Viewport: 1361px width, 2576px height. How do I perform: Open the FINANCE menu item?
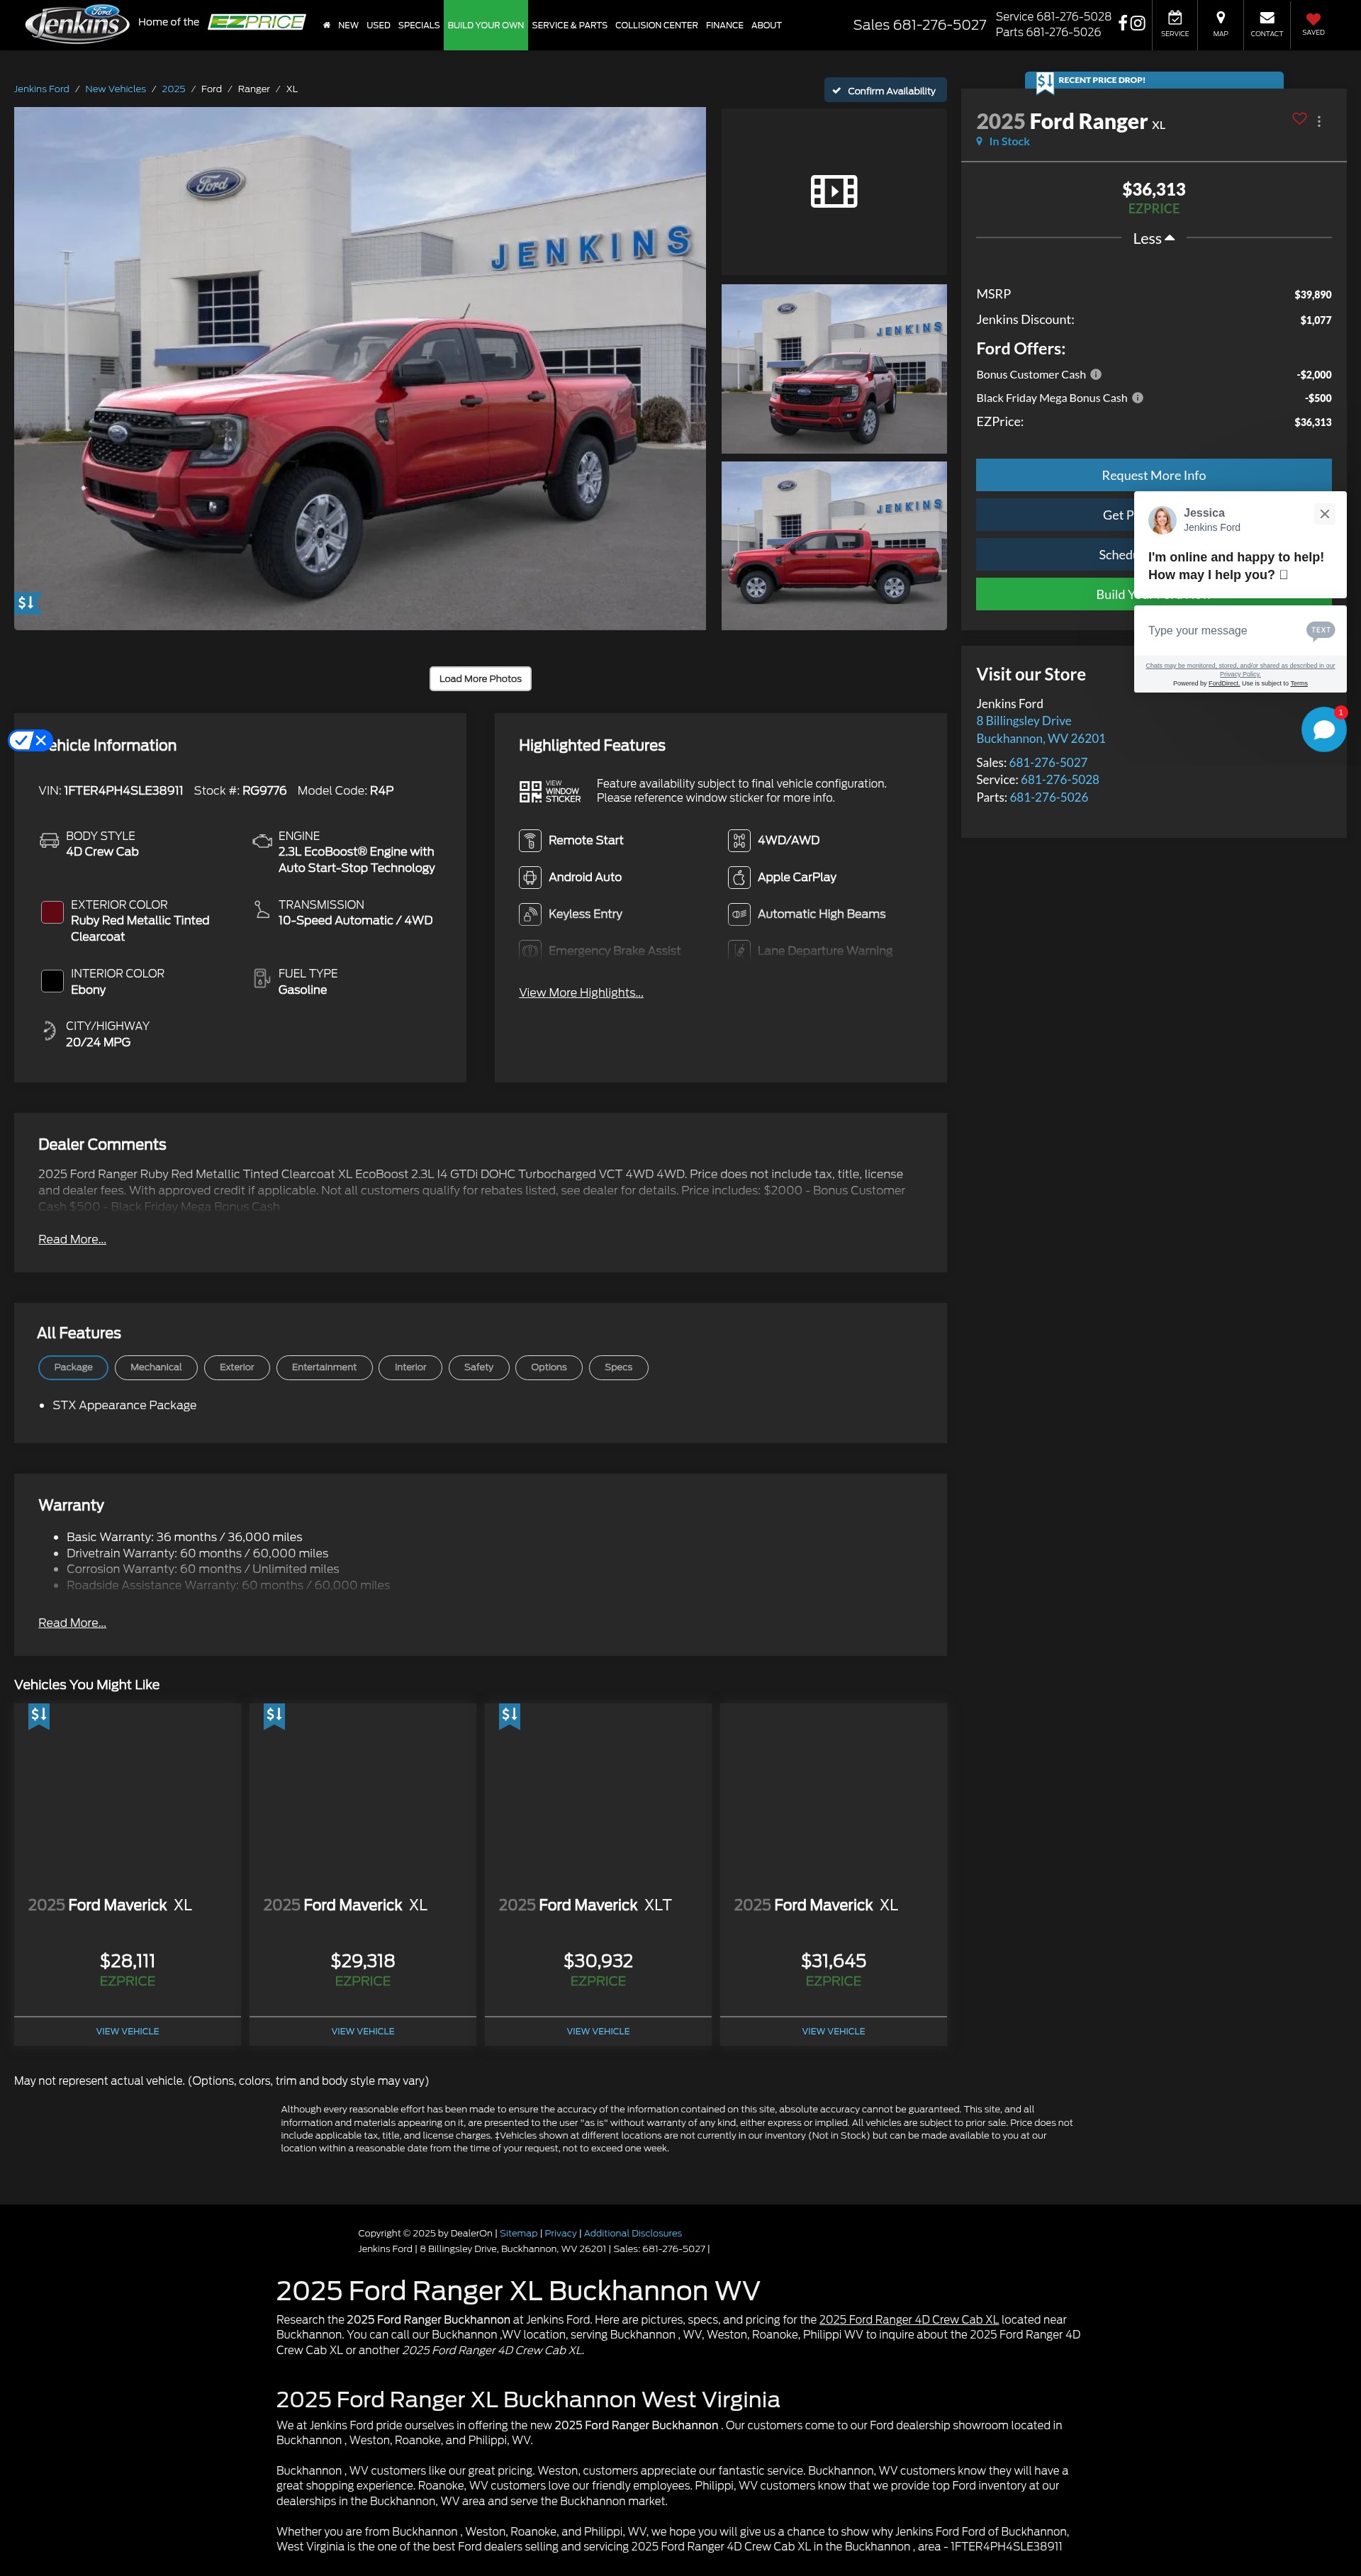[x=724, y=25]
